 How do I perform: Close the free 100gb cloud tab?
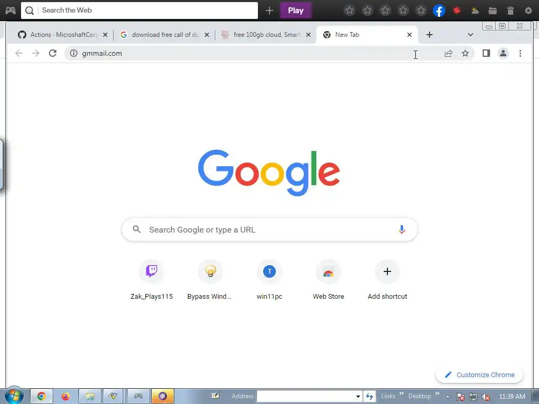308,35
